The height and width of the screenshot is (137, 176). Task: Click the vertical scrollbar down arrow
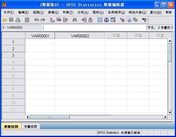pyautogui.click(x=170, y=112)
